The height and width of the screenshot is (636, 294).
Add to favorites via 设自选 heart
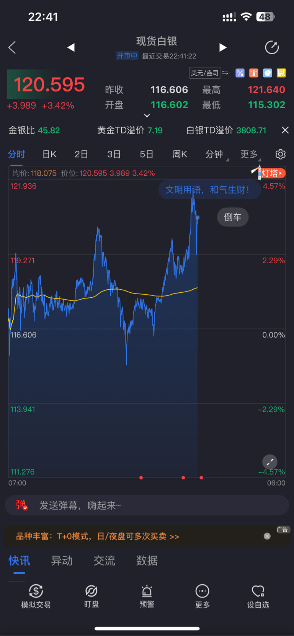tap(258, 596)
